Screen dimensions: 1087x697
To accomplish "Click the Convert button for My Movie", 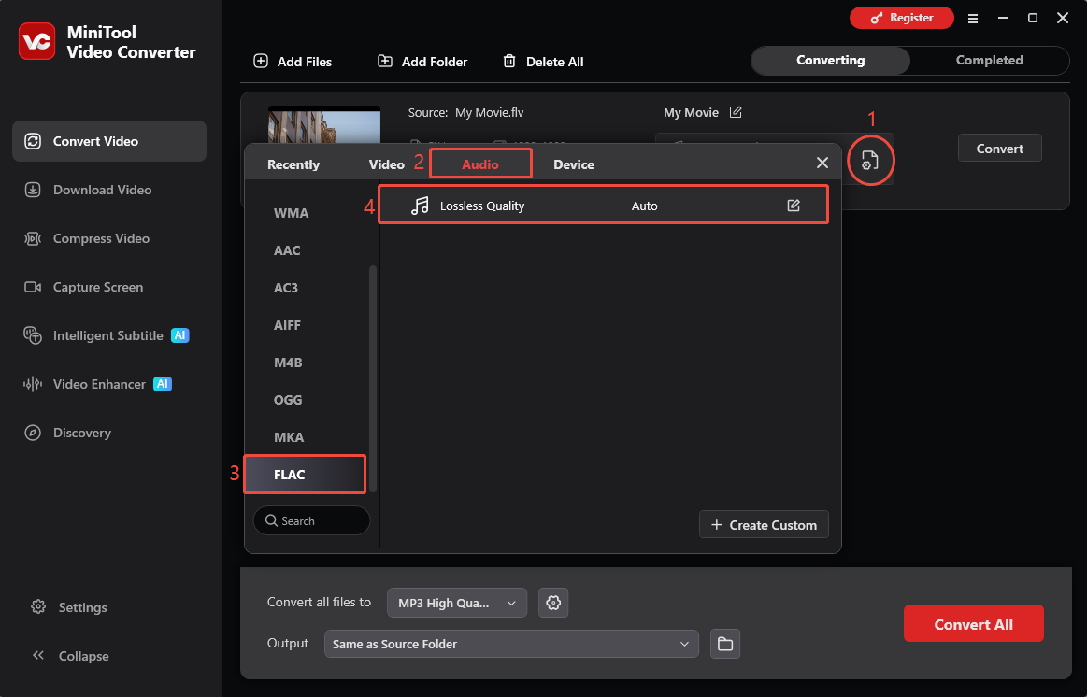I will (1000, 149).
